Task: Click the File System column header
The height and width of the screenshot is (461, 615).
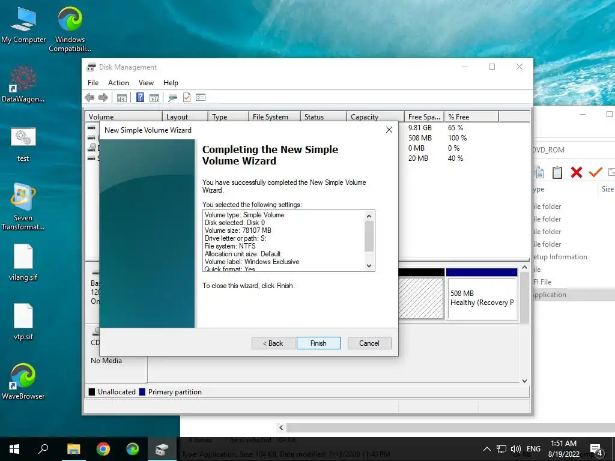Action: [x=274, y=116]
